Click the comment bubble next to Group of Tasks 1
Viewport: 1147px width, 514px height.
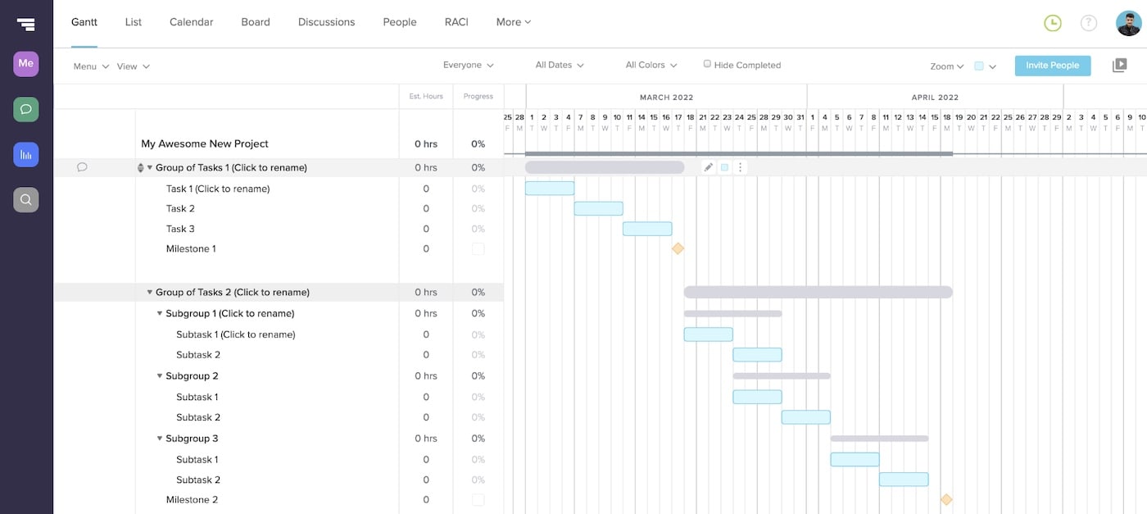click(81, 166)
